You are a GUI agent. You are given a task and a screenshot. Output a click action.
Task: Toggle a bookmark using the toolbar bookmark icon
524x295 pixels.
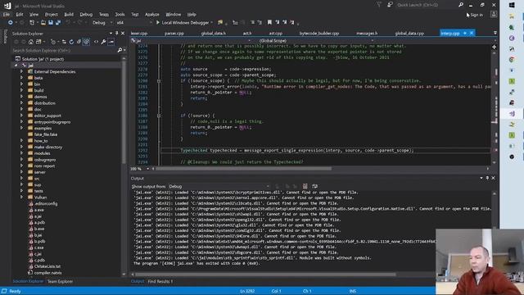coord(269,22)
